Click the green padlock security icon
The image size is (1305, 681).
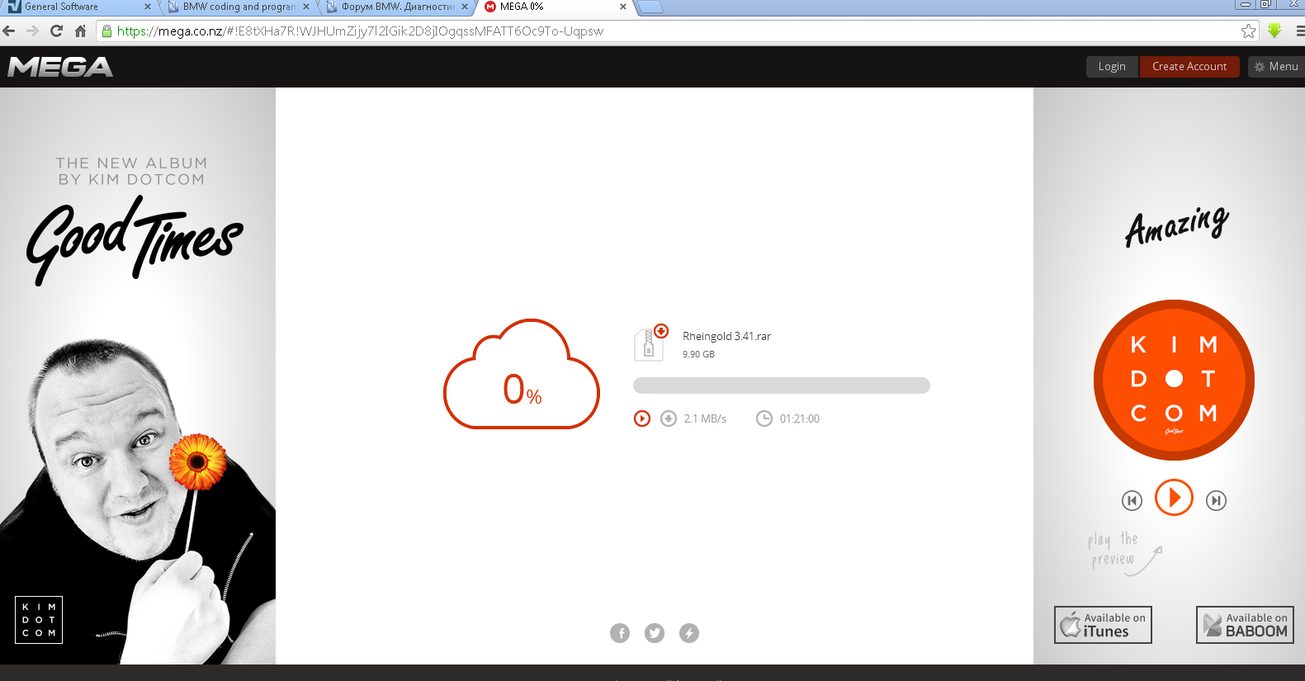coord(106,31)
